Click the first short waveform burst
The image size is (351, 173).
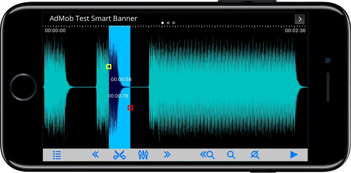[56, 87]
